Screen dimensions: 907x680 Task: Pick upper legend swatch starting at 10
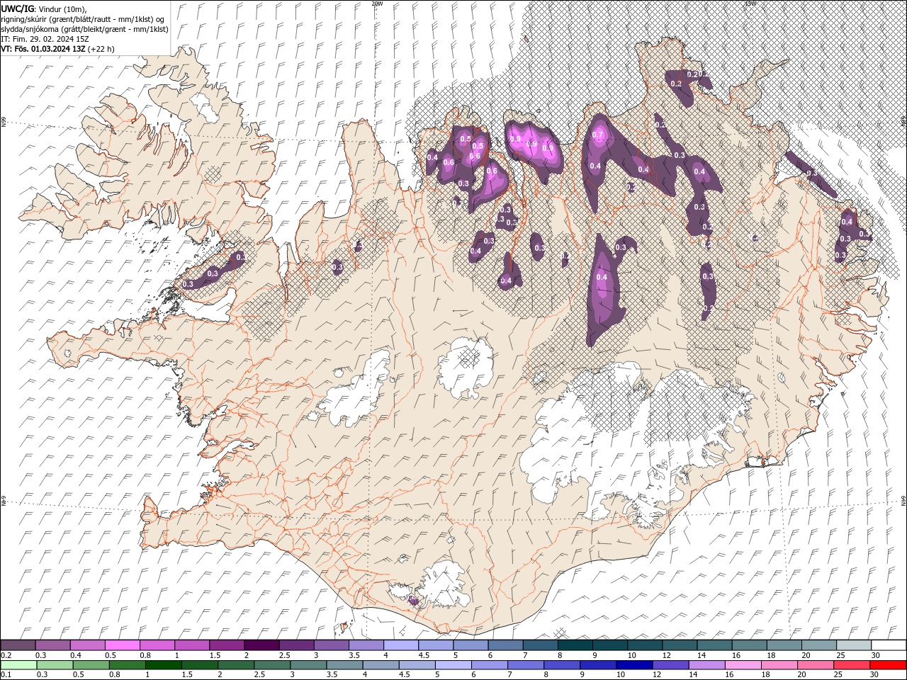tap(645, 645)
